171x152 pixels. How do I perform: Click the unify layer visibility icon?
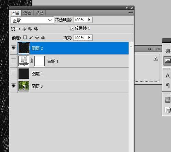pos(30,29)
